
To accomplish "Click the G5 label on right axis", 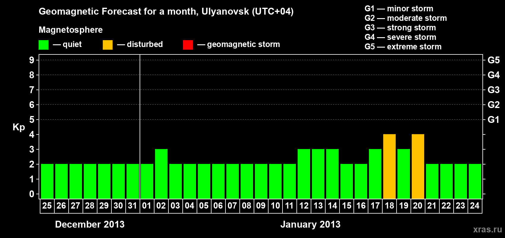I will click(494, 60).
